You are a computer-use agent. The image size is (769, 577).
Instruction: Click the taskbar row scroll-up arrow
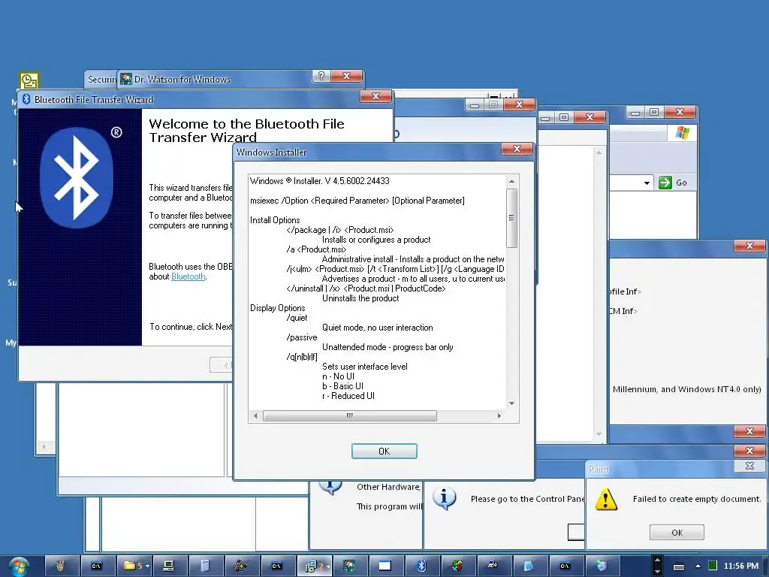pos(657,560)
